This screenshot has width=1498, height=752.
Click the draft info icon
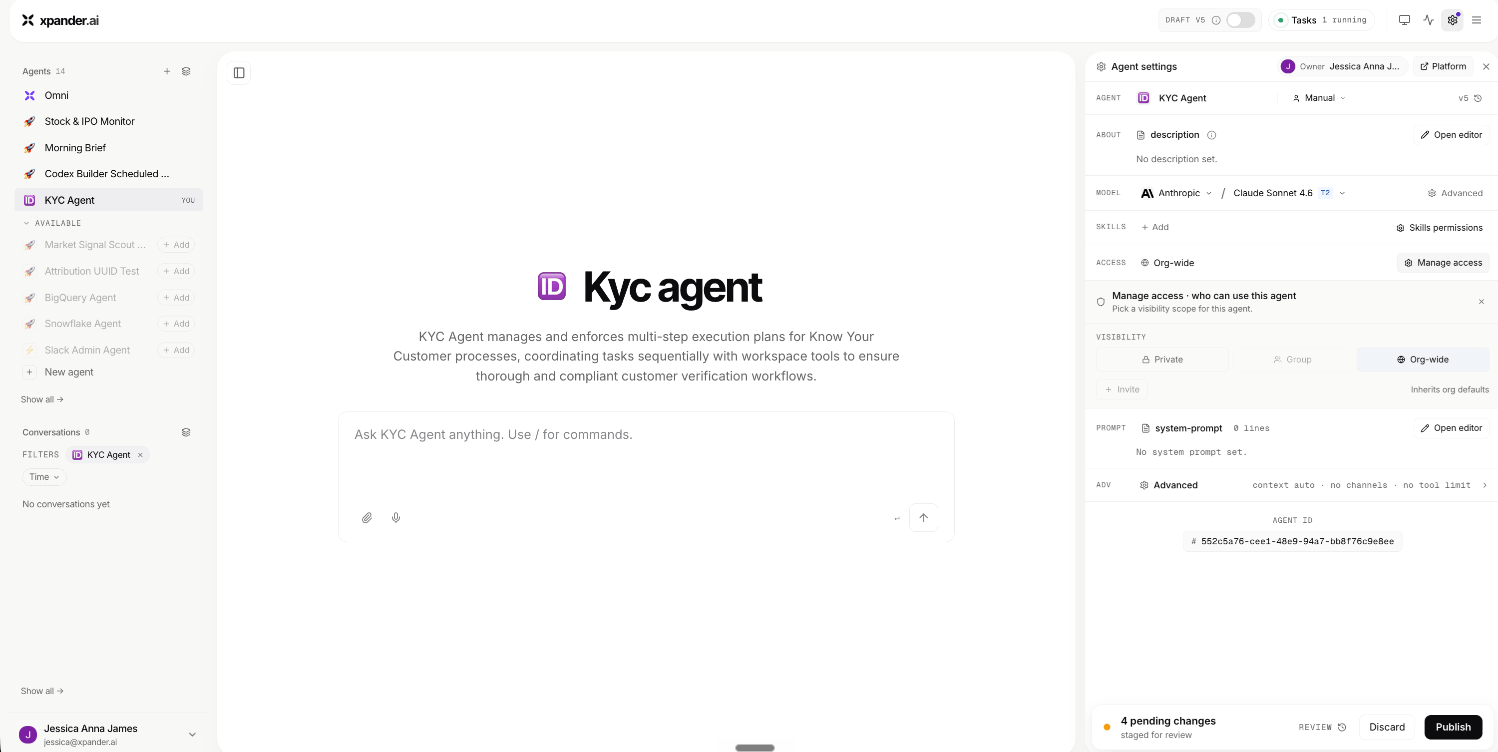pos(1216,20)
